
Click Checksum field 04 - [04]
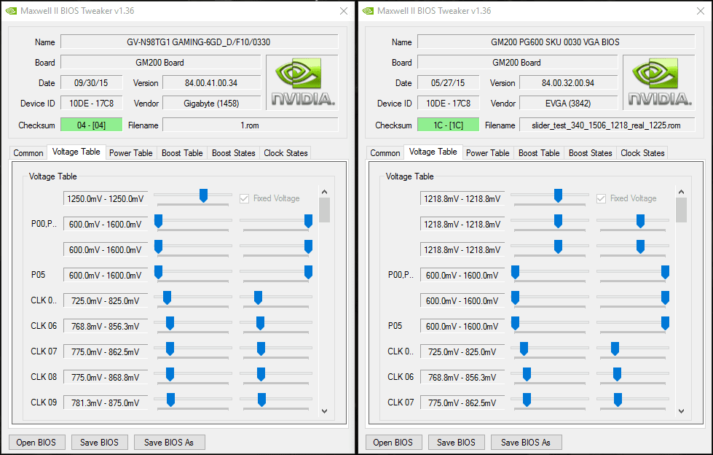(91, 125)
